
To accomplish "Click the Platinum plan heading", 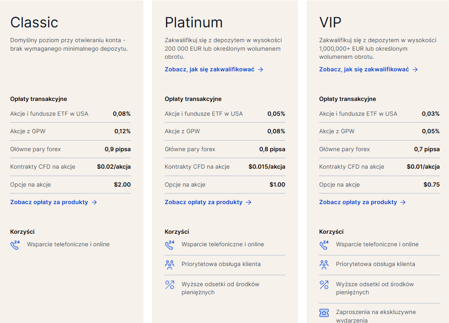I will coord(194,22).
